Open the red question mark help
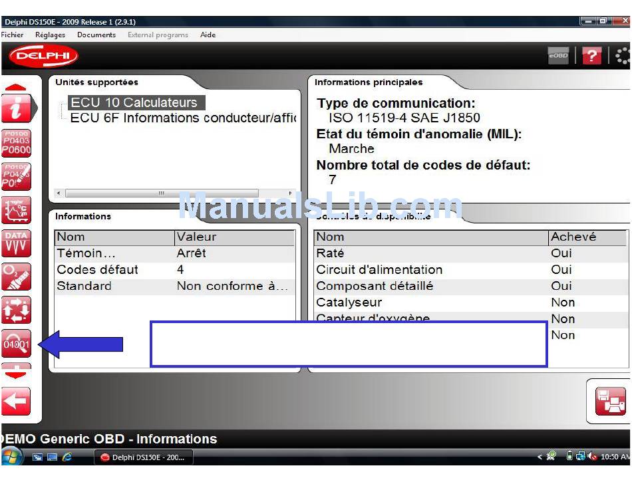The width and height of the screenshot is (632, 482). click(591, 57)
